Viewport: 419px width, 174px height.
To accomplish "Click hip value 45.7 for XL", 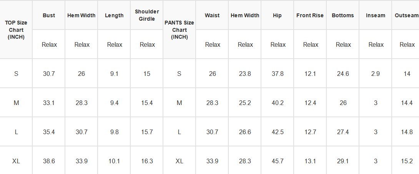I will click(278, 161).
